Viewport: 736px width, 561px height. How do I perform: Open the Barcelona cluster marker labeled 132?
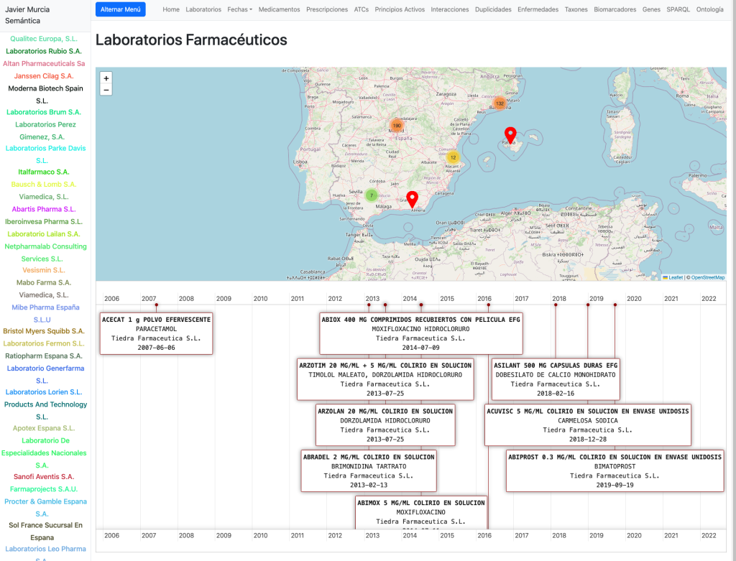click(x=499, y=103)
